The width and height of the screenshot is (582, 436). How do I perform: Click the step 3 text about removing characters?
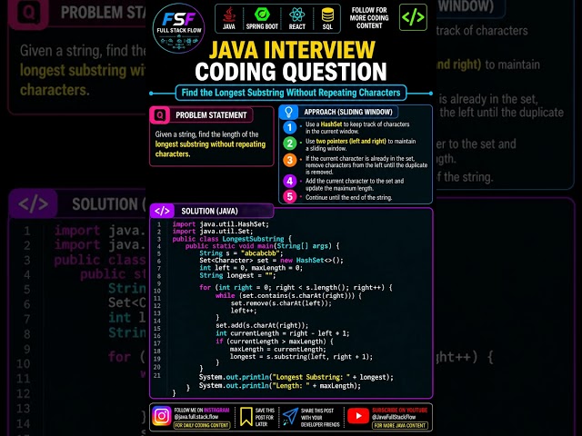(366, 165)
